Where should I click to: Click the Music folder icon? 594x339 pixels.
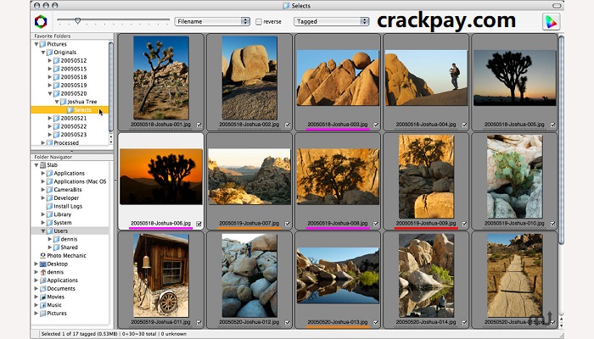pos(42,305)
